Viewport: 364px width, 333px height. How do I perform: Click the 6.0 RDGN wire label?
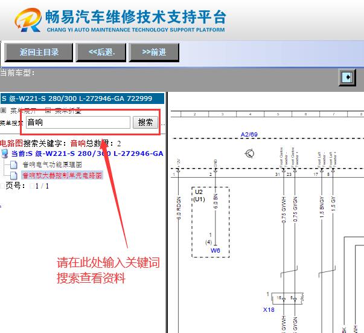[179, 208]
